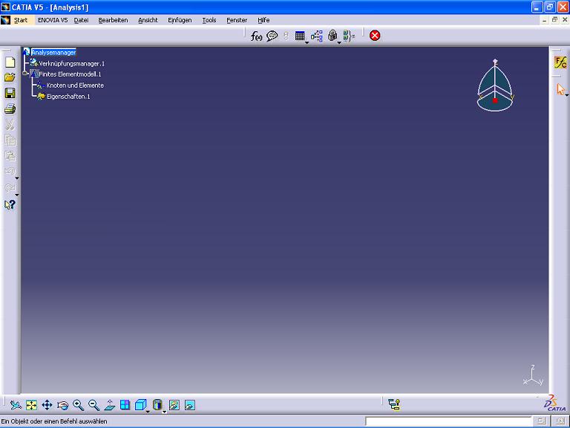Create Multi-View with four-pane icon
Screen dimensions: 570x428
(x=125, y=405)
